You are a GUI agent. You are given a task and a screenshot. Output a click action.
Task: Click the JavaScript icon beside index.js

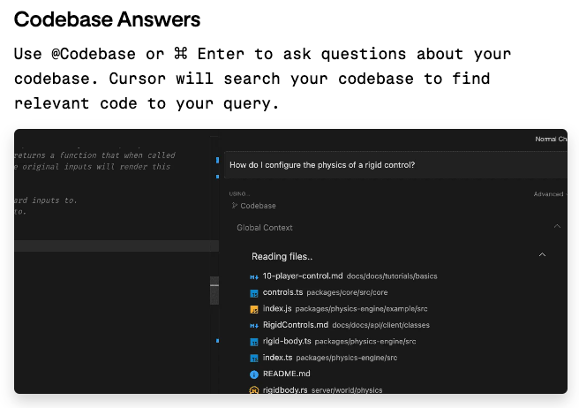[x=254, y=308]
